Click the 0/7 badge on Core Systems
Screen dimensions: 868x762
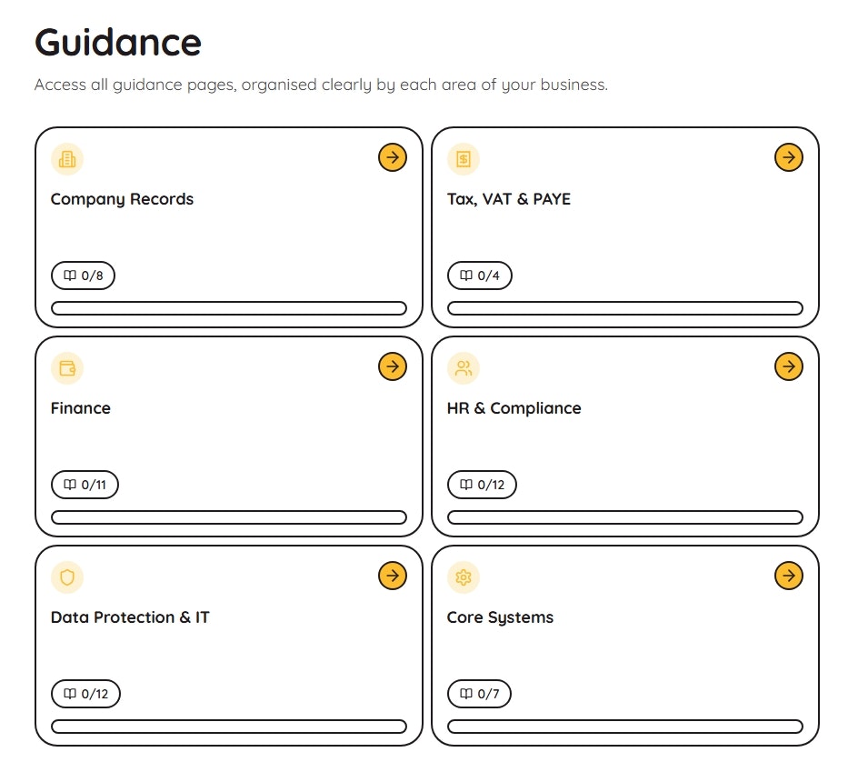(x=480, y=693)
